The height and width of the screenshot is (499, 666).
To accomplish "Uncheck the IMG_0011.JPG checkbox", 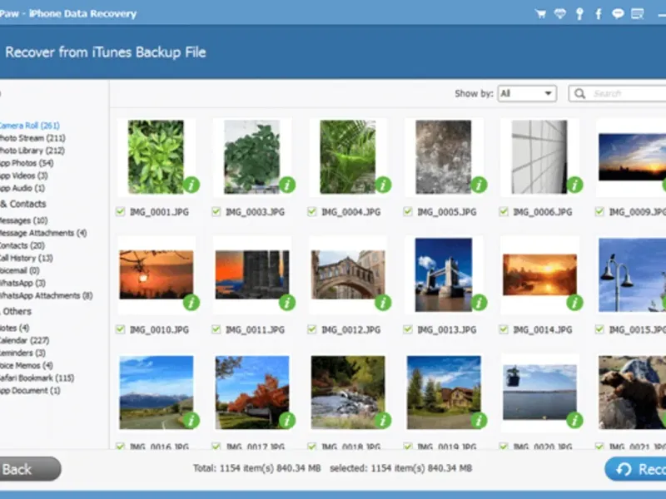I will point(216,329).
